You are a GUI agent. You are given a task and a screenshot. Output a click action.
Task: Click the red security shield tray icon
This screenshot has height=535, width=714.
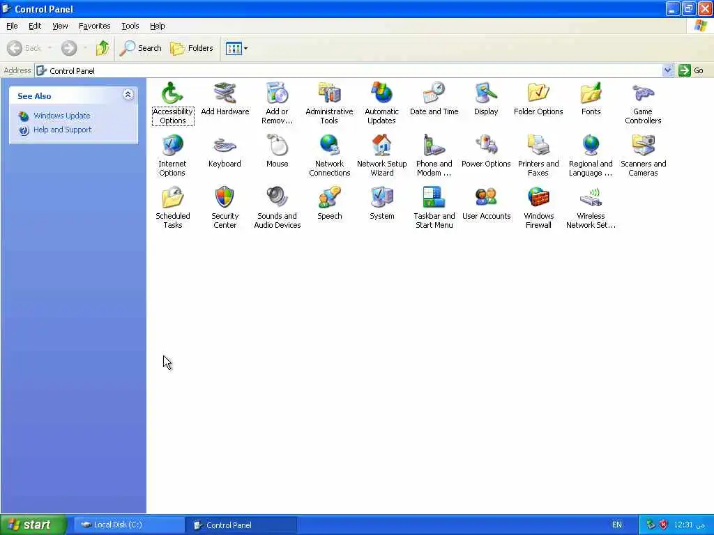click(x=664, y=525)
